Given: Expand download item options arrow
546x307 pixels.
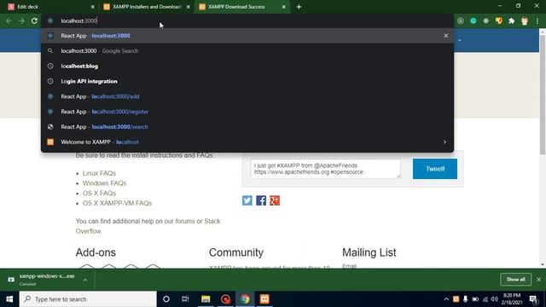Looking at the screenshot, I should [85, 280].
